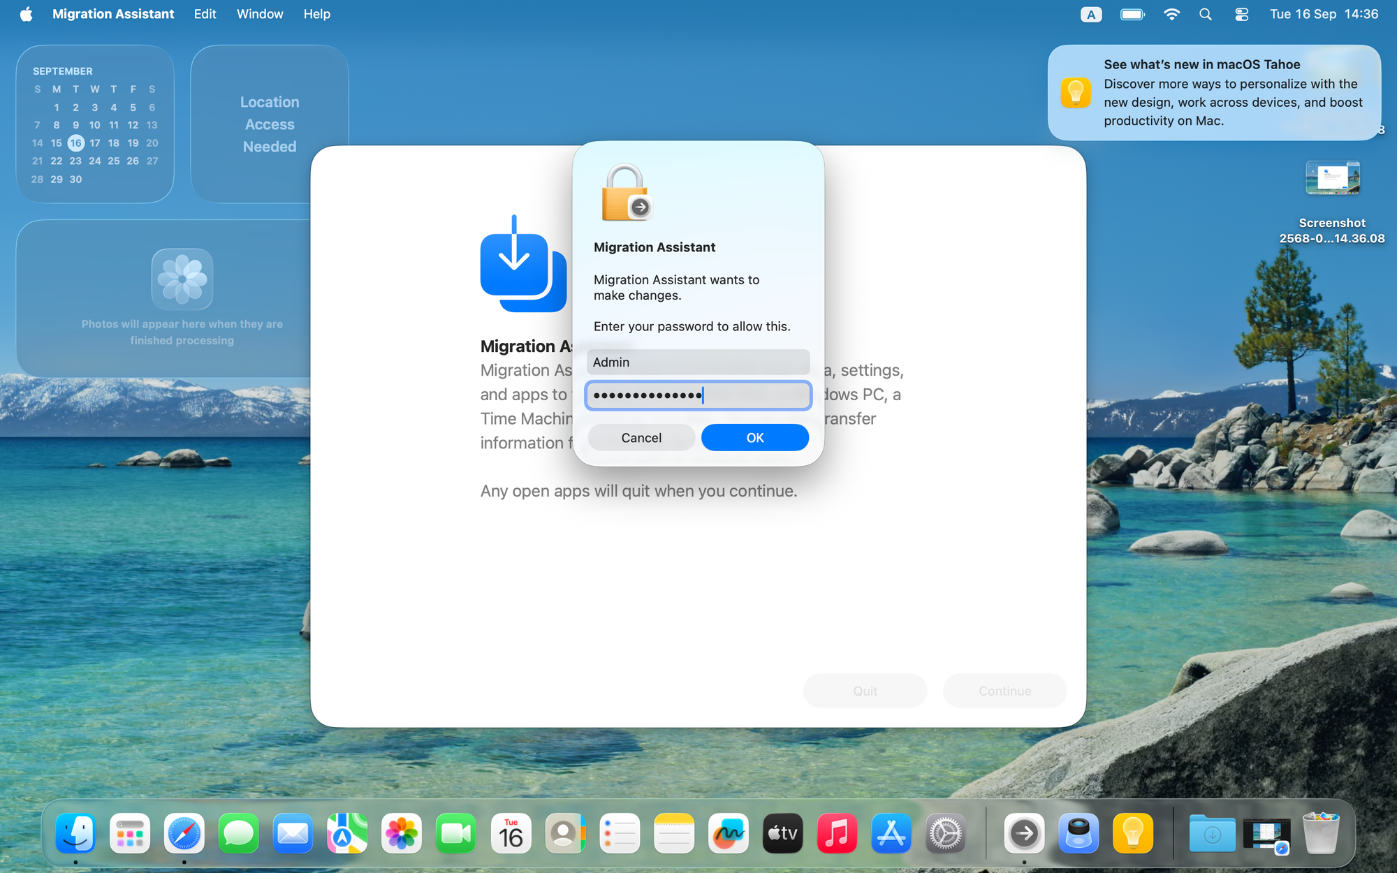This screenshot has height=873, width=1397.
Task: Open Music app in Dock
Action: [x=837, y=833]
